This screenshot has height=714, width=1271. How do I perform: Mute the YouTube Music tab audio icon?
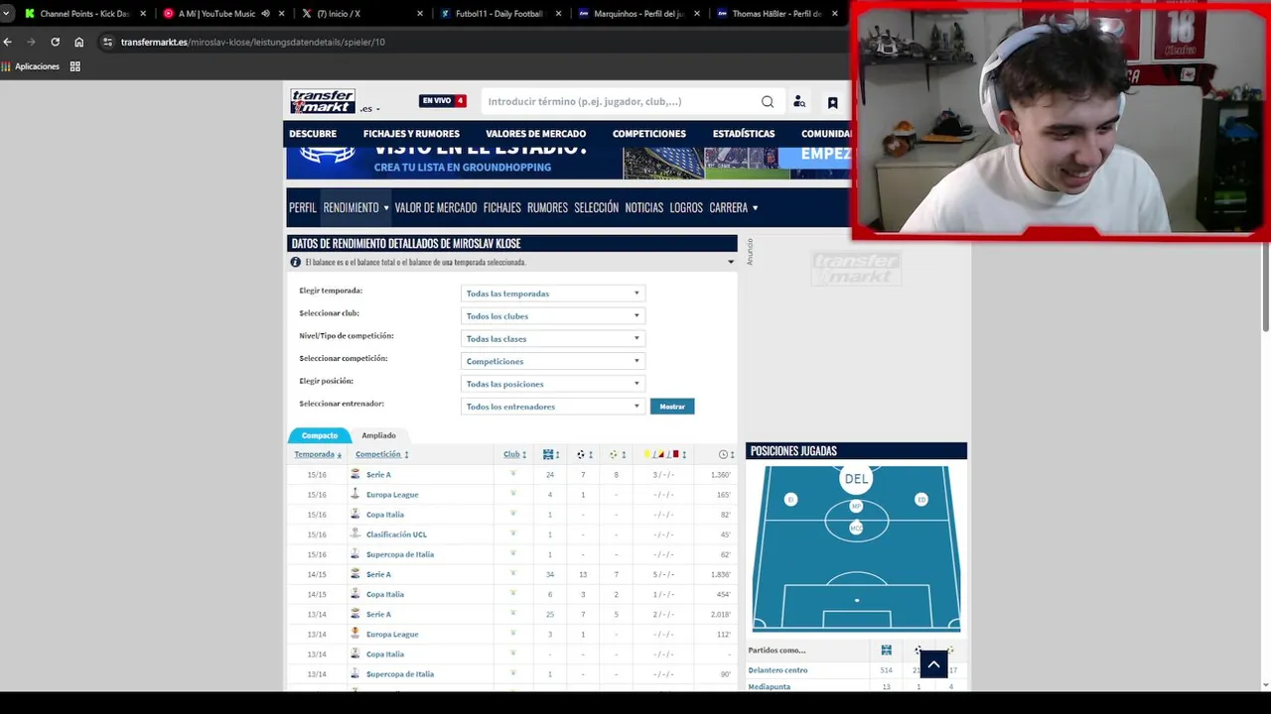(x=265, y=14)
